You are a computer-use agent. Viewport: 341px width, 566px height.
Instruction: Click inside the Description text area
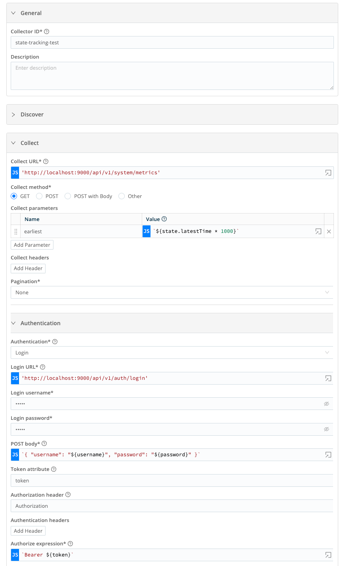pyautogui.click(x=172, y=75)
